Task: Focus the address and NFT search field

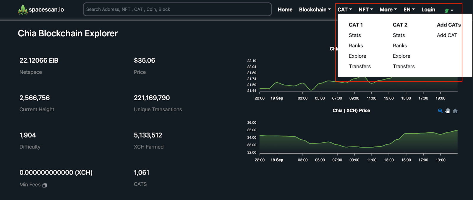Action: (x=177, y=9)
